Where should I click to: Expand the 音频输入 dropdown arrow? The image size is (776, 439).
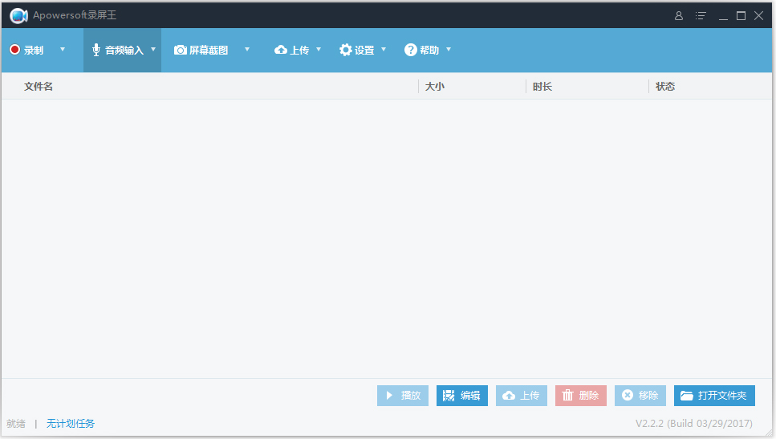tap(153, 50)
